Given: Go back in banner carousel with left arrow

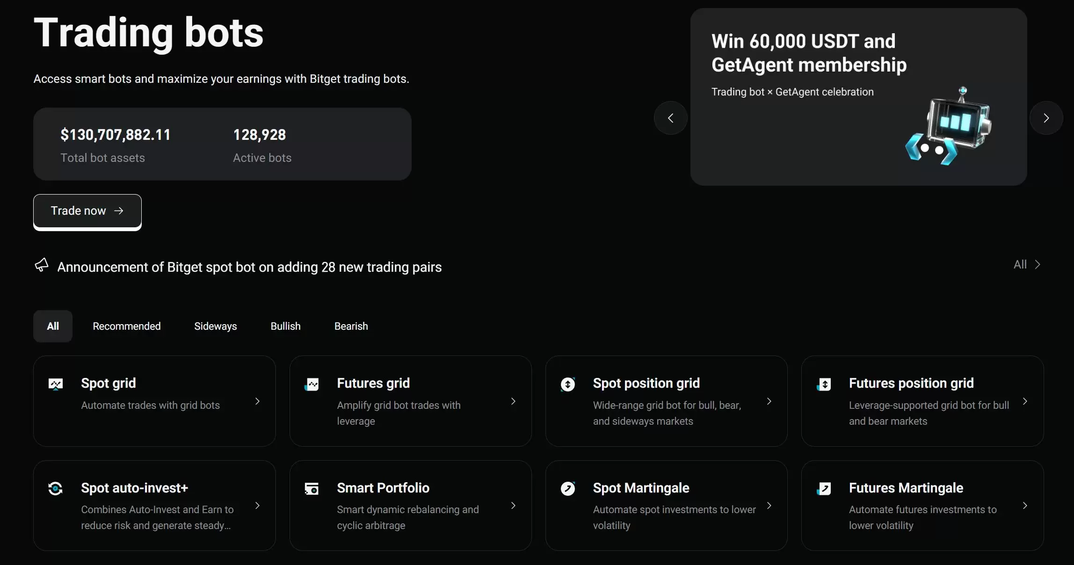Looking at the screenshot, I should 670,118.
